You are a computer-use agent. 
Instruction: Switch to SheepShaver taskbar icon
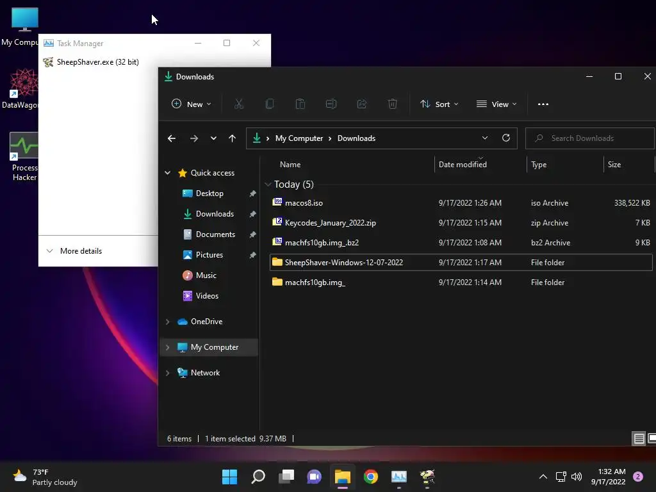coord(427,477)
